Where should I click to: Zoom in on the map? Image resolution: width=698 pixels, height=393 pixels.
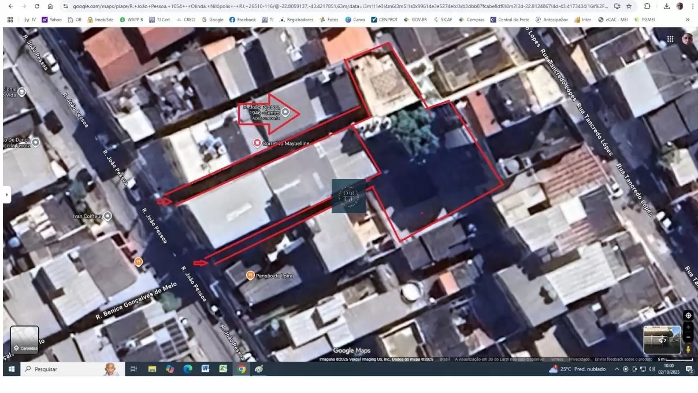click(688, 328)
